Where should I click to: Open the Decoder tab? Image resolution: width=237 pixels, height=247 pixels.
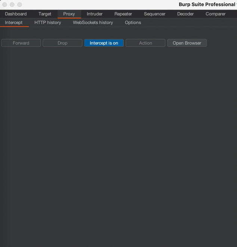click(x=185, y=14)
